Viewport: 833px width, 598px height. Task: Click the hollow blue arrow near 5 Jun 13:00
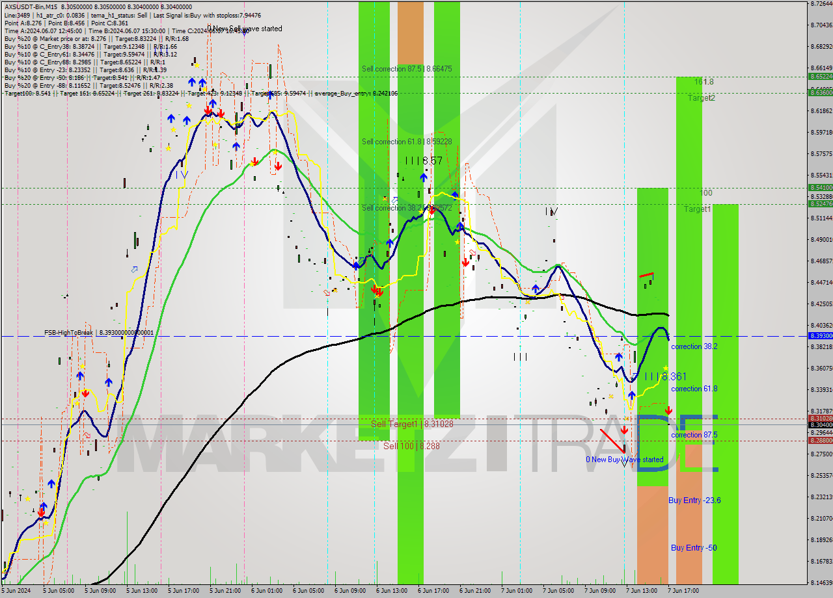135,269
